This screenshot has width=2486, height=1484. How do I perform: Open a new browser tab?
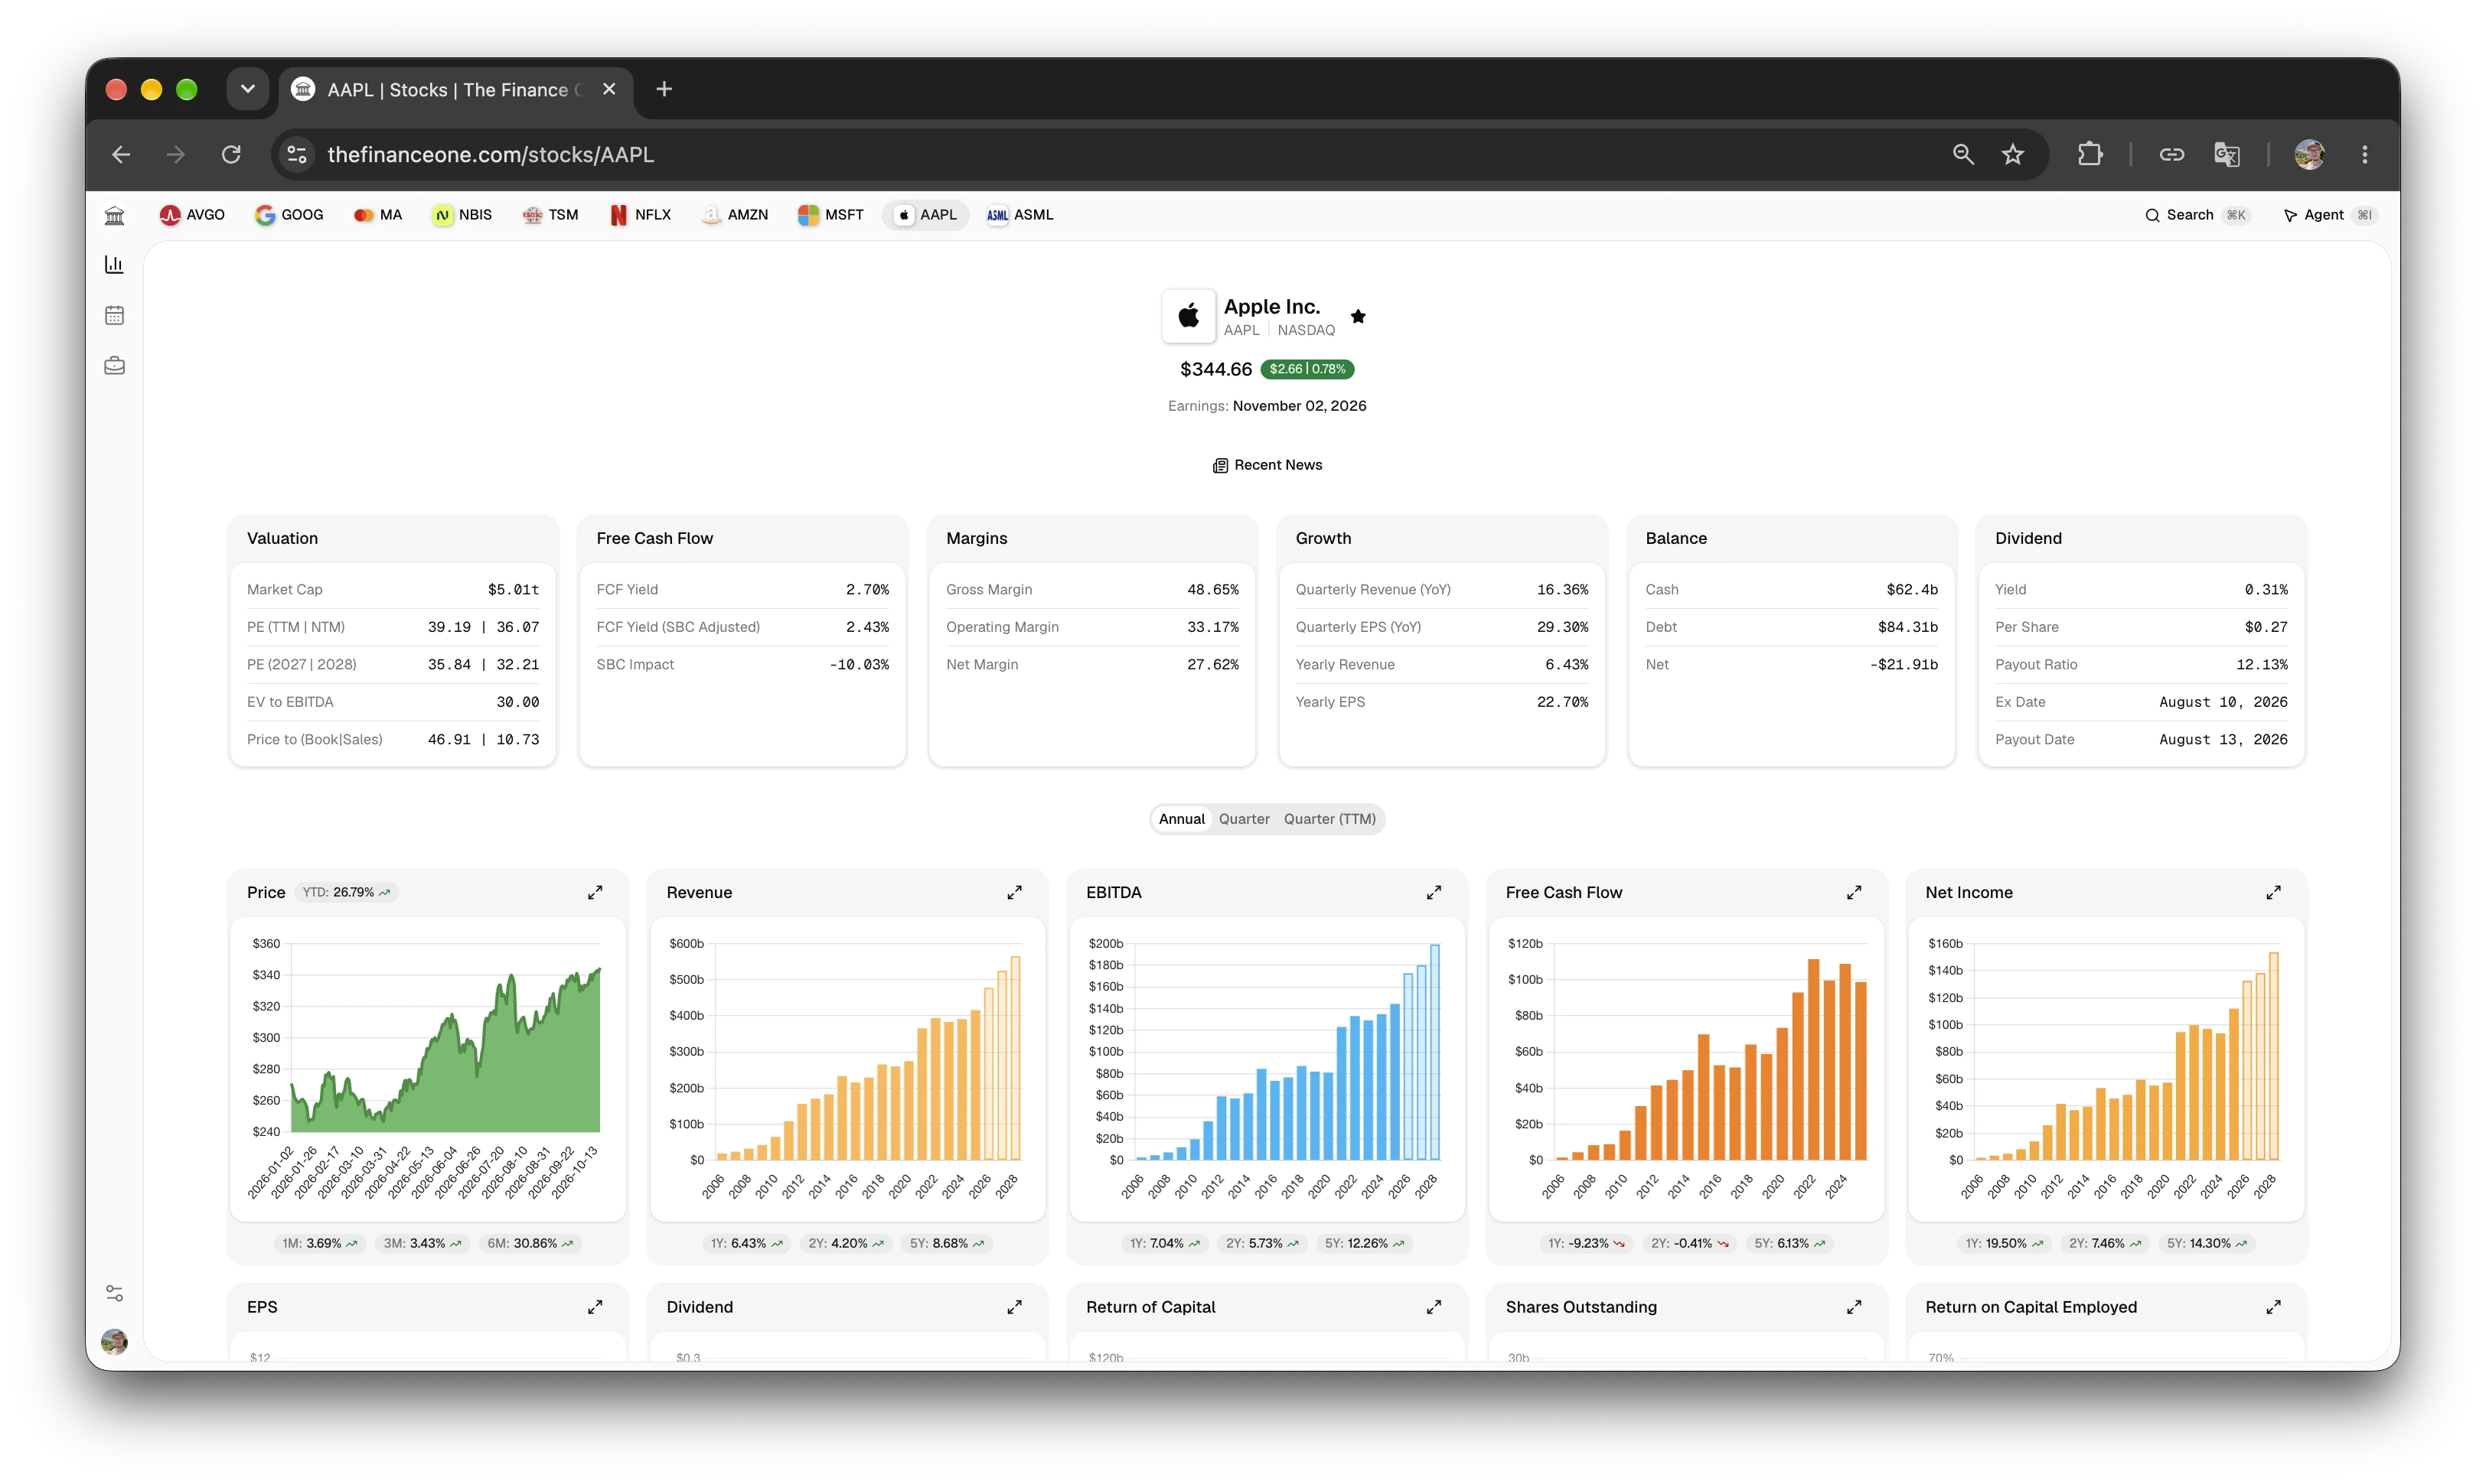click(664, 89)
